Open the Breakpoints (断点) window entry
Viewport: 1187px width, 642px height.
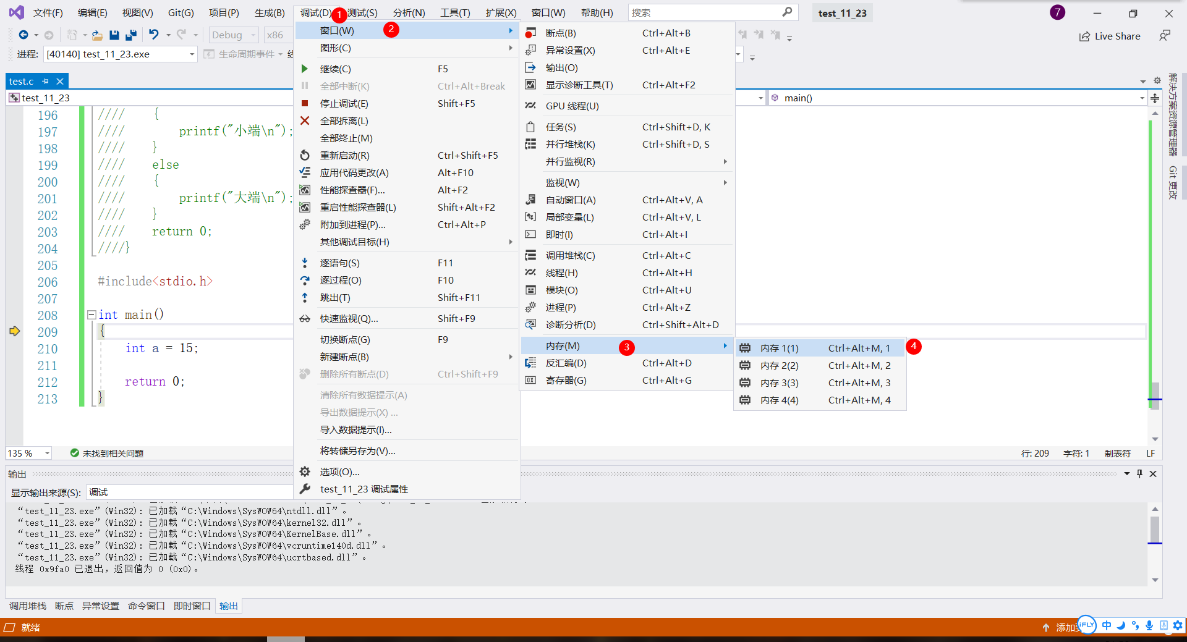click(x=627, y=33)
